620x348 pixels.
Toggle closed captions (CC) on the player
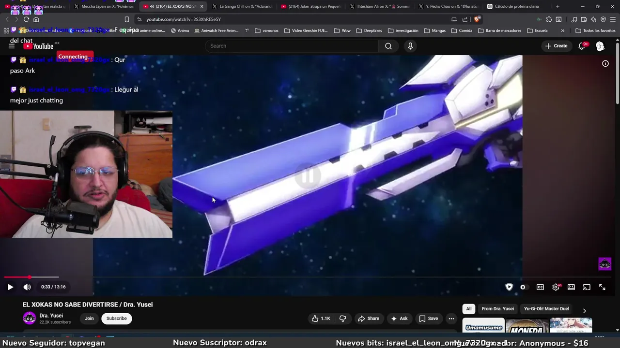coord(540,287)
